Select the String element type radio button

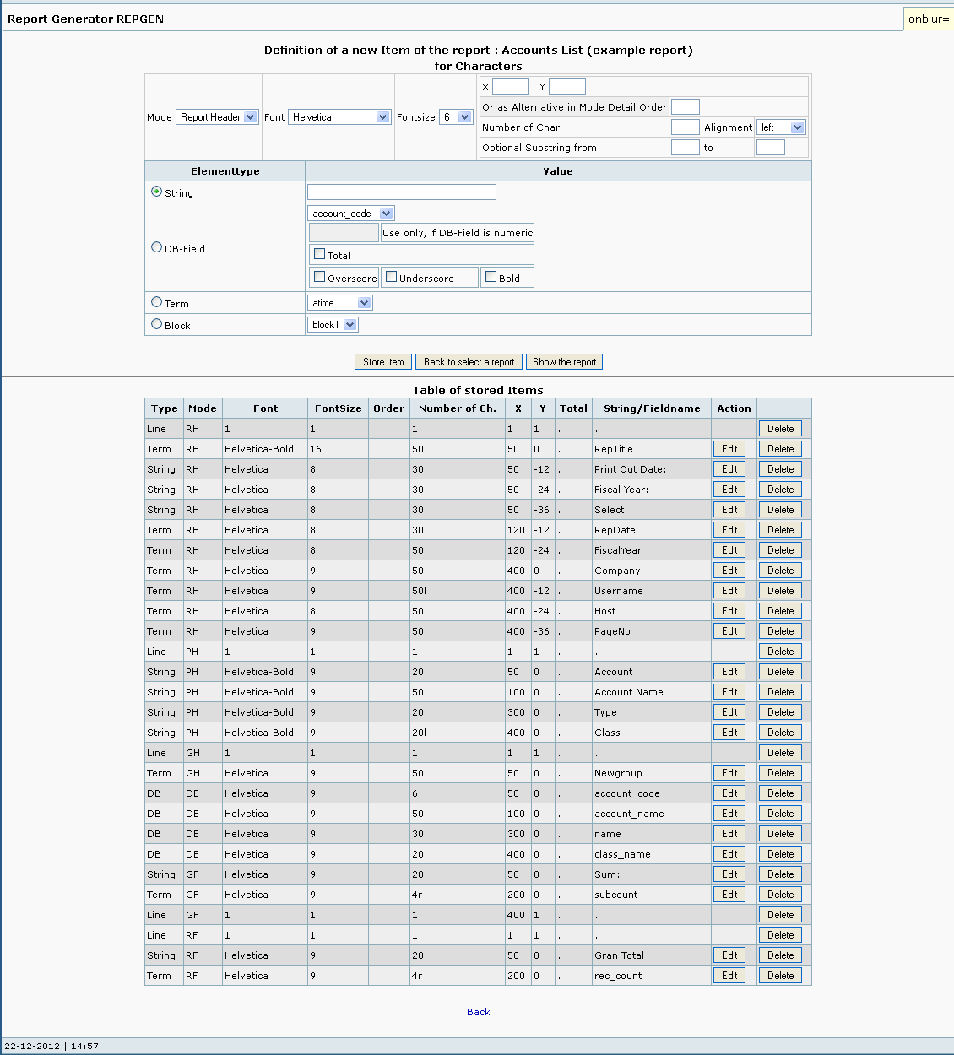tap(156, 192)
